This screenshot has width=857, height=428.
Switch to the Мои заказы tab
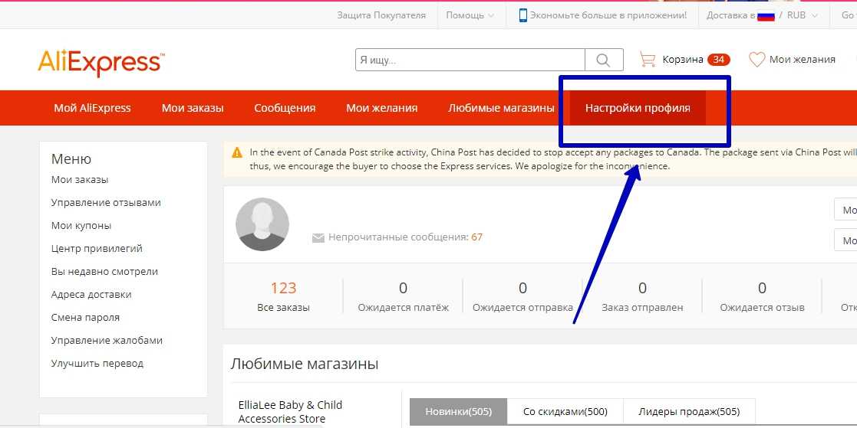193,108
